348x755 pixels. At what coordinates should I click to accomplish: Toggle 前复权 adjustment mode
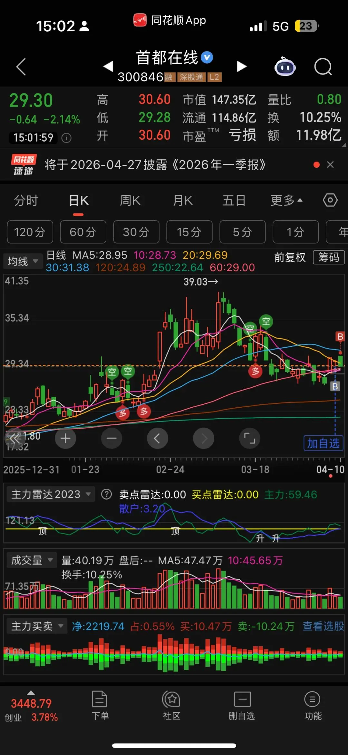click(290, 257)
